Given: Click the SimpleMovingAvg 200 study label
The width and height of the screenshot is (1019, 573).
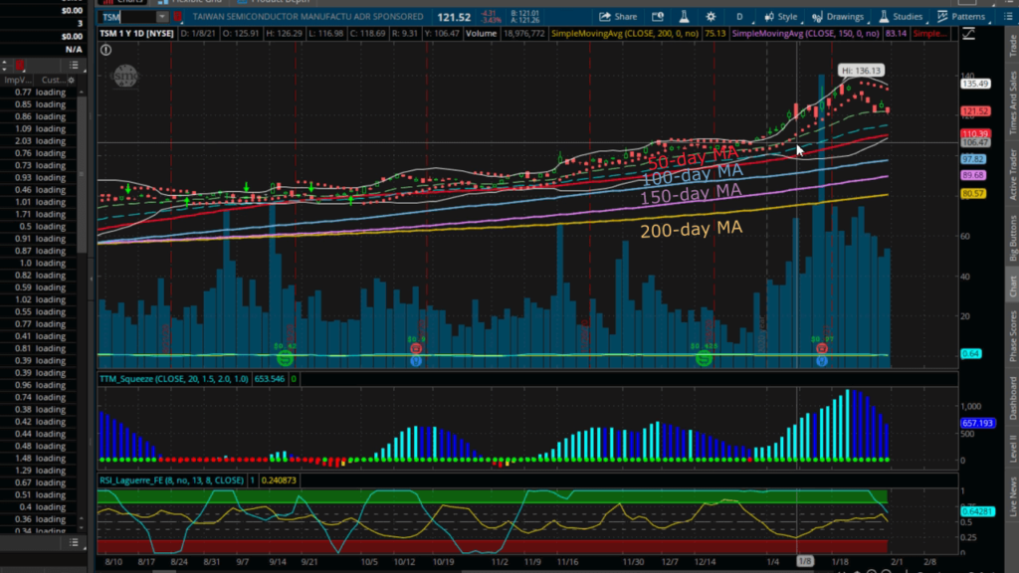Looking at the screenshot, I should [x=625, y=33].
